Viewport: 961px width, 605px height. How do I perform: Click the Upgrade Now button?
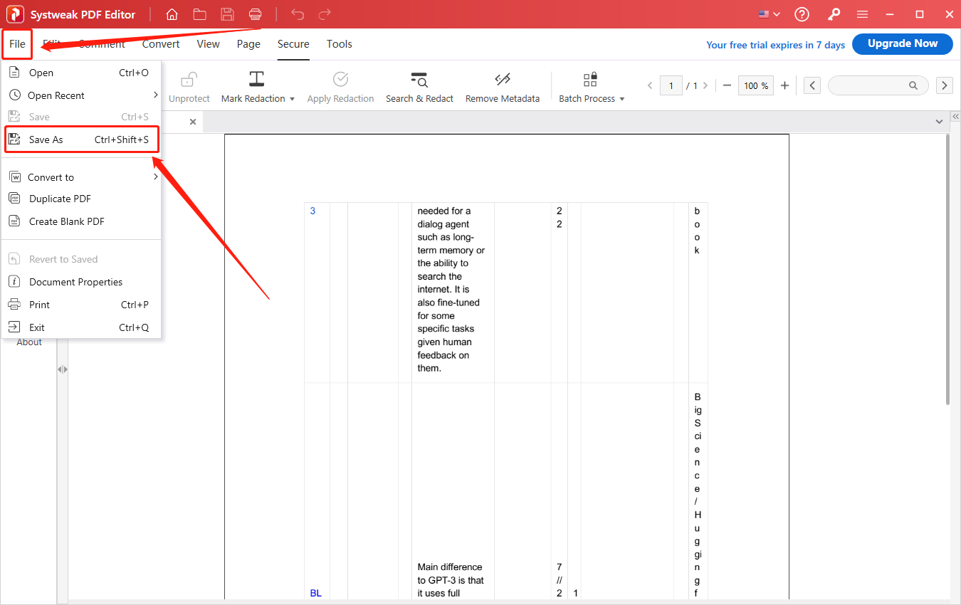[x=903, y=43]
